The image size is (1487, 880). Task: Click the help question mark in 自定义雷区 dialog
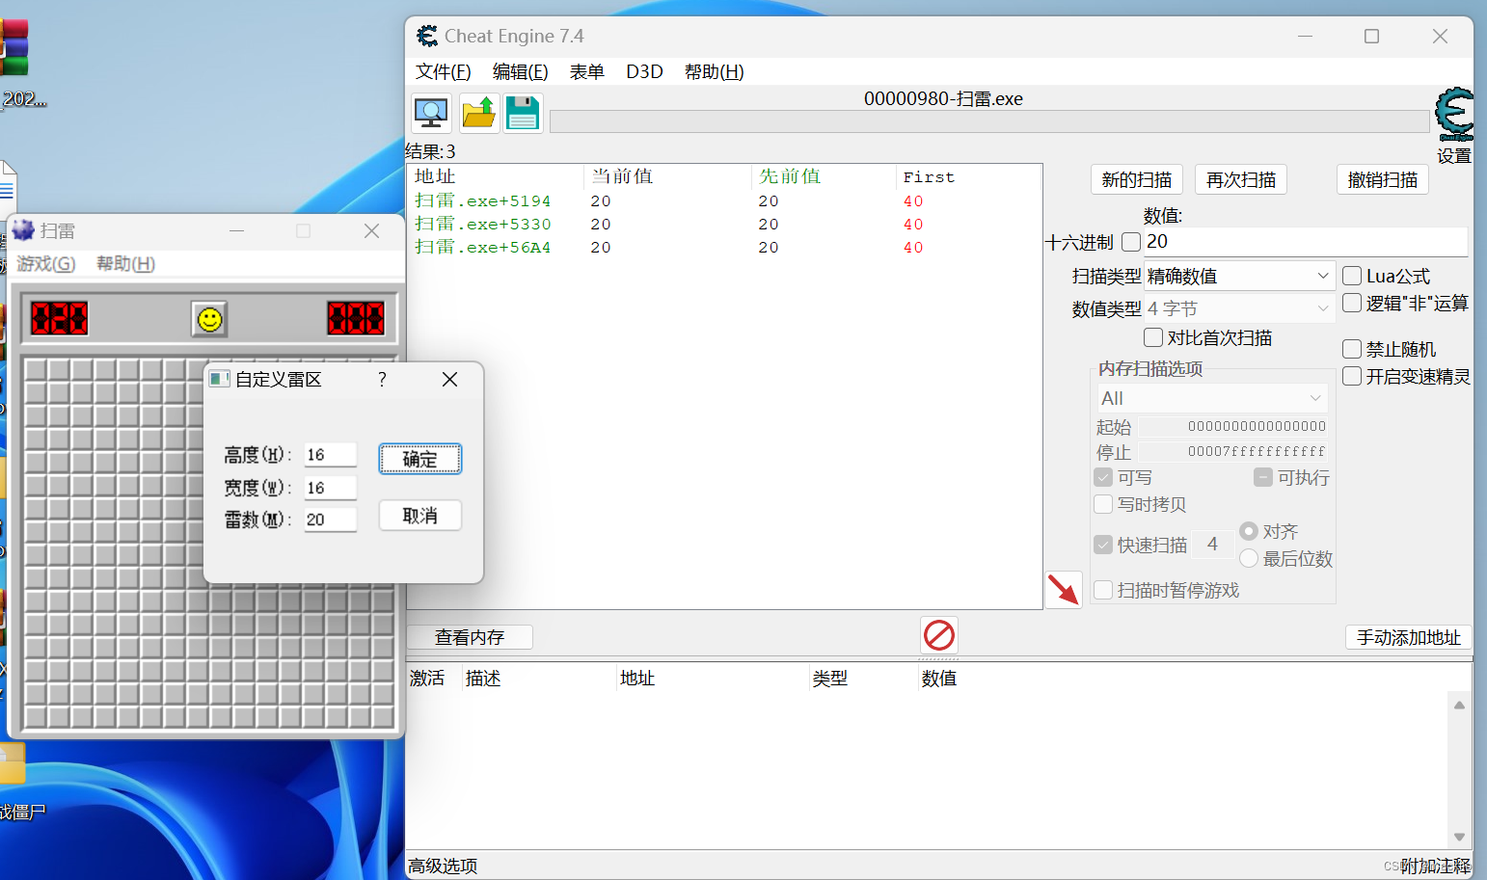tap(382, 380)
